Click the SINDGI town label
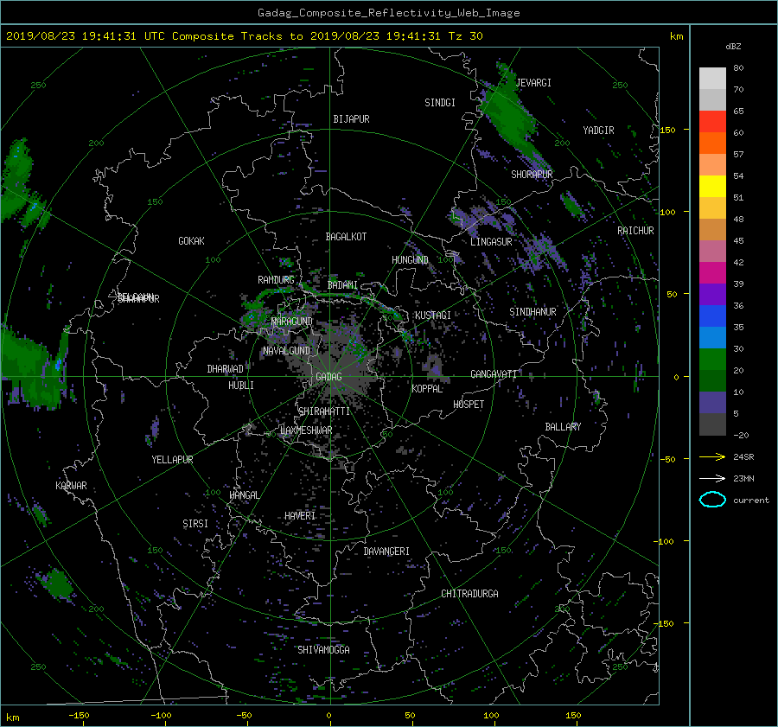 tap(440, 103)
